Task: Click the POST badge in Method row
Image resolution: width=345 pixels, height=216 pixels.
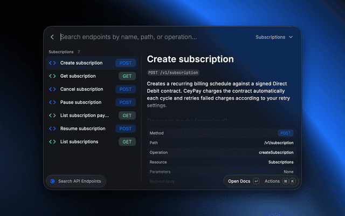Action: coord(285,133)
